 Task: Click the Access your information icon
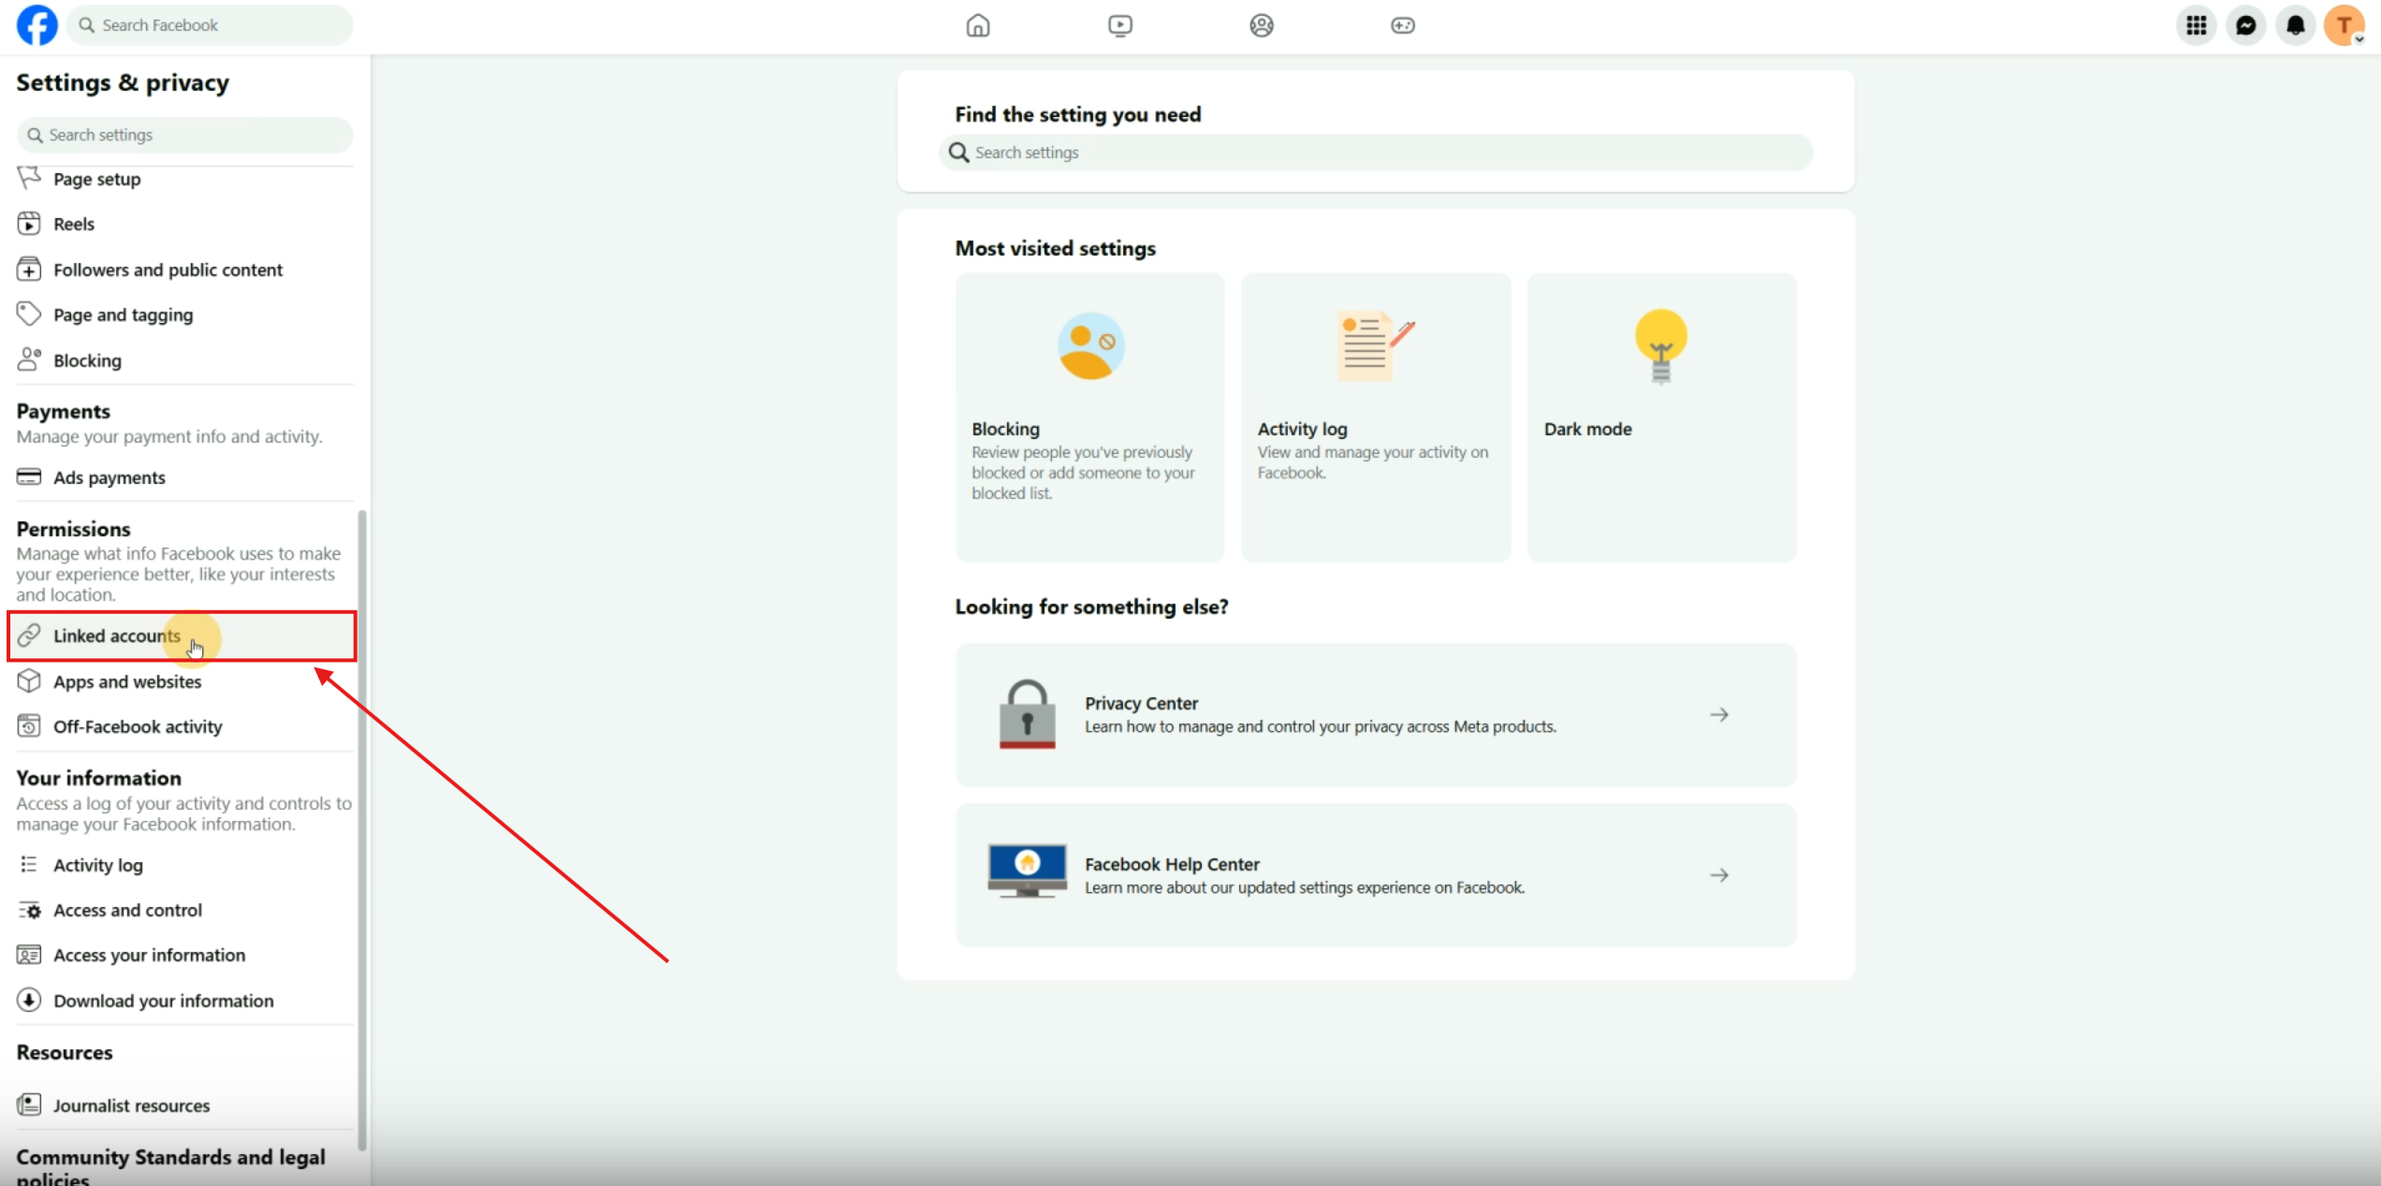pos(29,955)
